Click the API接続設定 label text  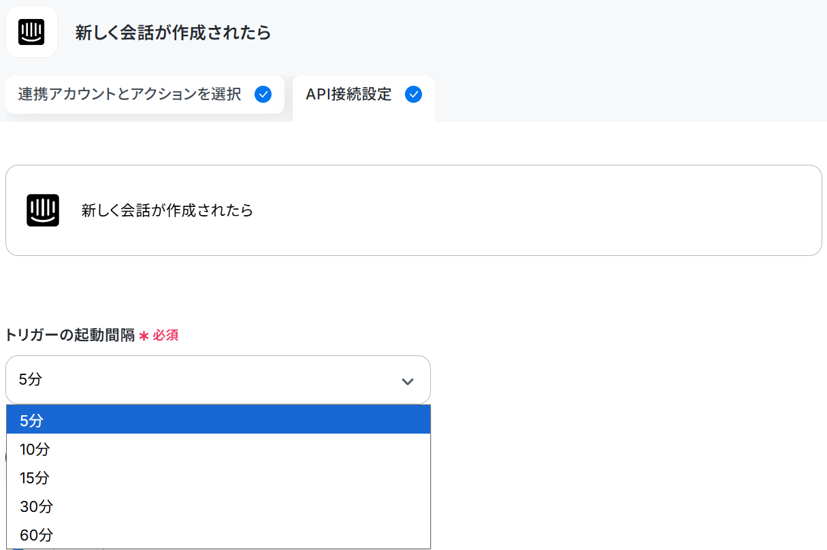point(348,95)
